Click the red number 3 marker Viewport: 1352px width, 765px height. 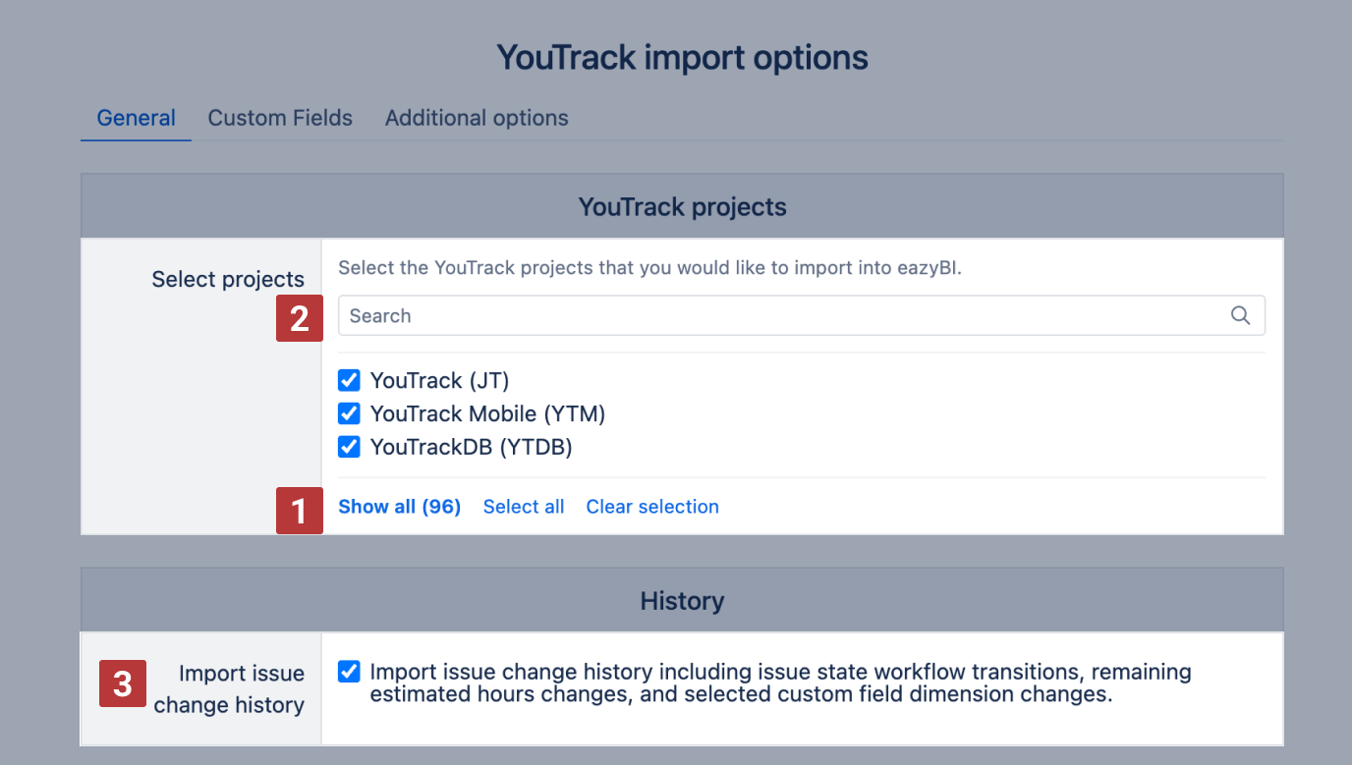tap(123, 683)
